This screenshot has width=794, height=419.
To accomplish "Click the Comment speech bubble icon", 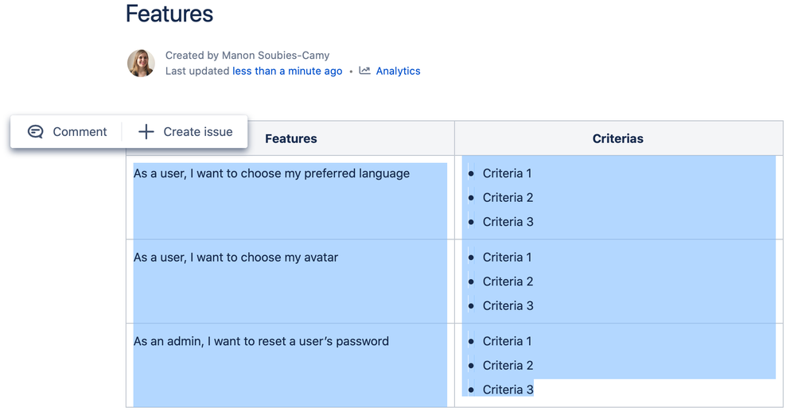I will point(35,132).
